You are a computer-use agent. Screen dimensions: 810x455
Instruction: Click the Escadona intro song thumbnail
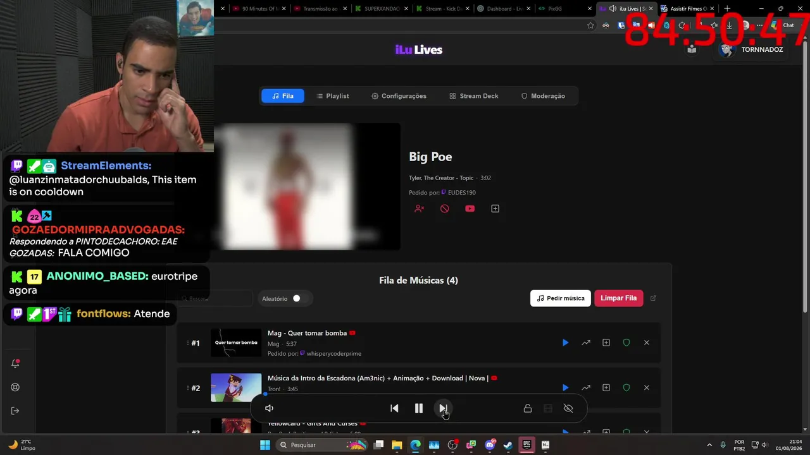coord(236,387)
